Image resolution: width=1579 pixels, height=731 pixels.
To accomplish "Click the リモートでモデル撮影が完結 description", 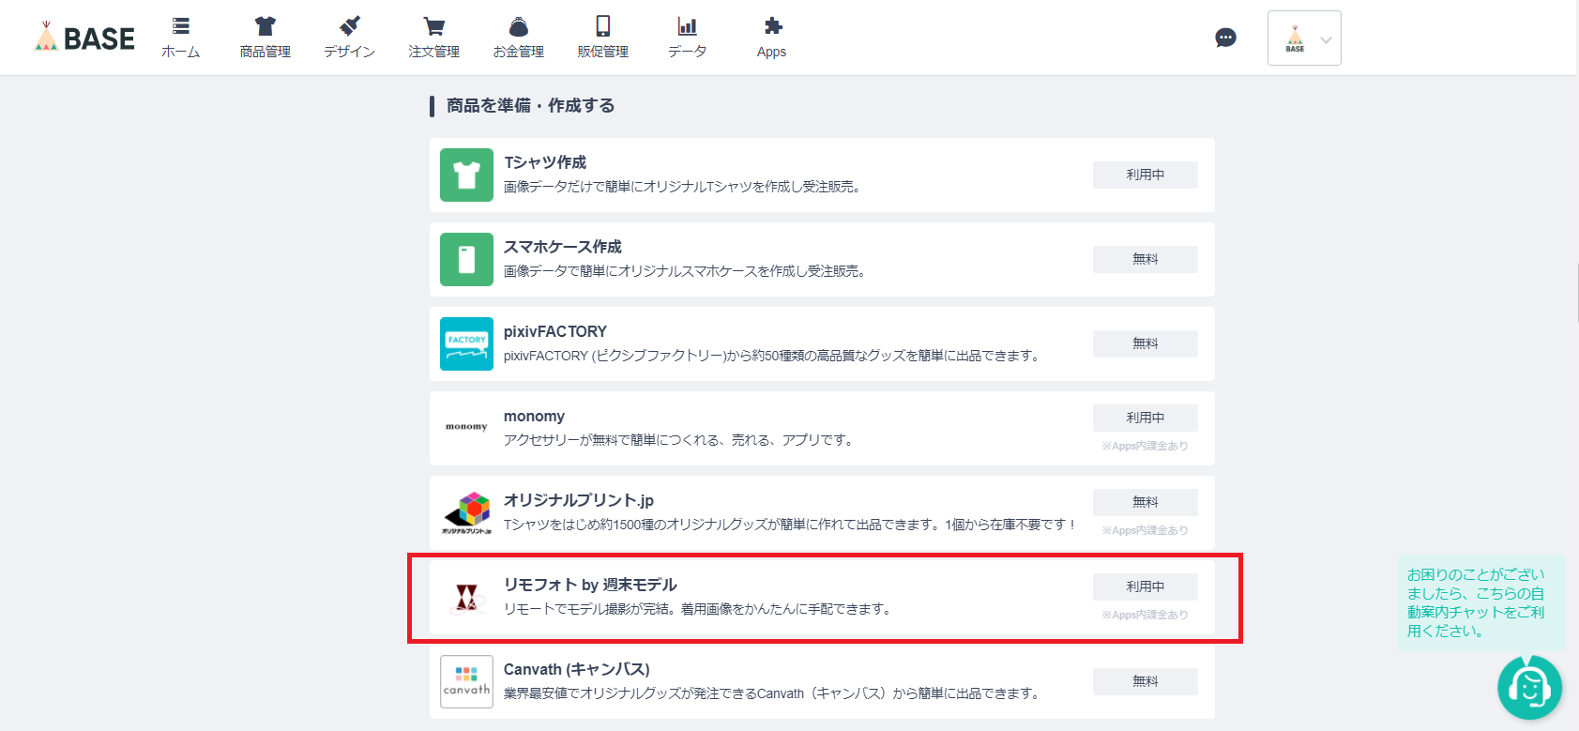I will coord(698,609).
